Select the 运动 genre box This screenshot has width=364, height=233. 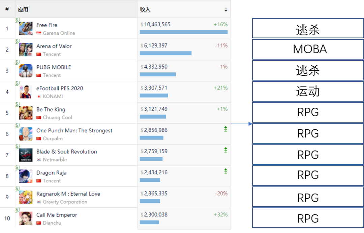(308, 91)
